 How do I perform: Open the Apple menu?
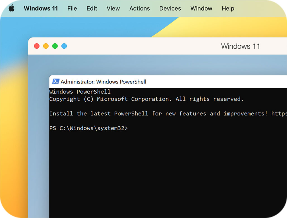(11, 8)
